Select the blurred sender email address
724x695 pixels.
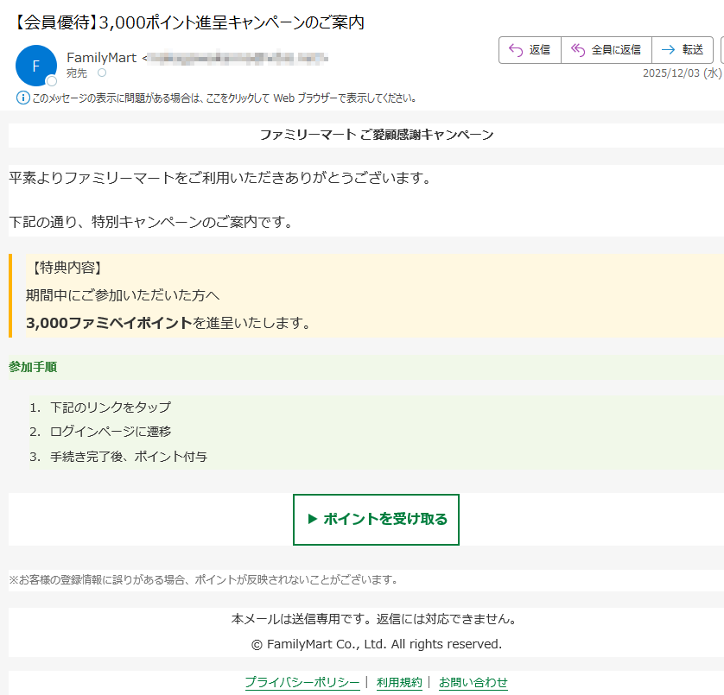click(238, 58)
